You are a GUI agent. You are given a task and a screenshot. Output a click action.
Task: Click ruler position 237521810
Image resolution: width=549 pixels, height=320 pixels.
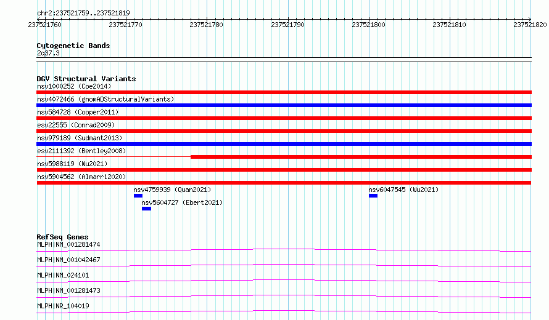coord(449,25)
